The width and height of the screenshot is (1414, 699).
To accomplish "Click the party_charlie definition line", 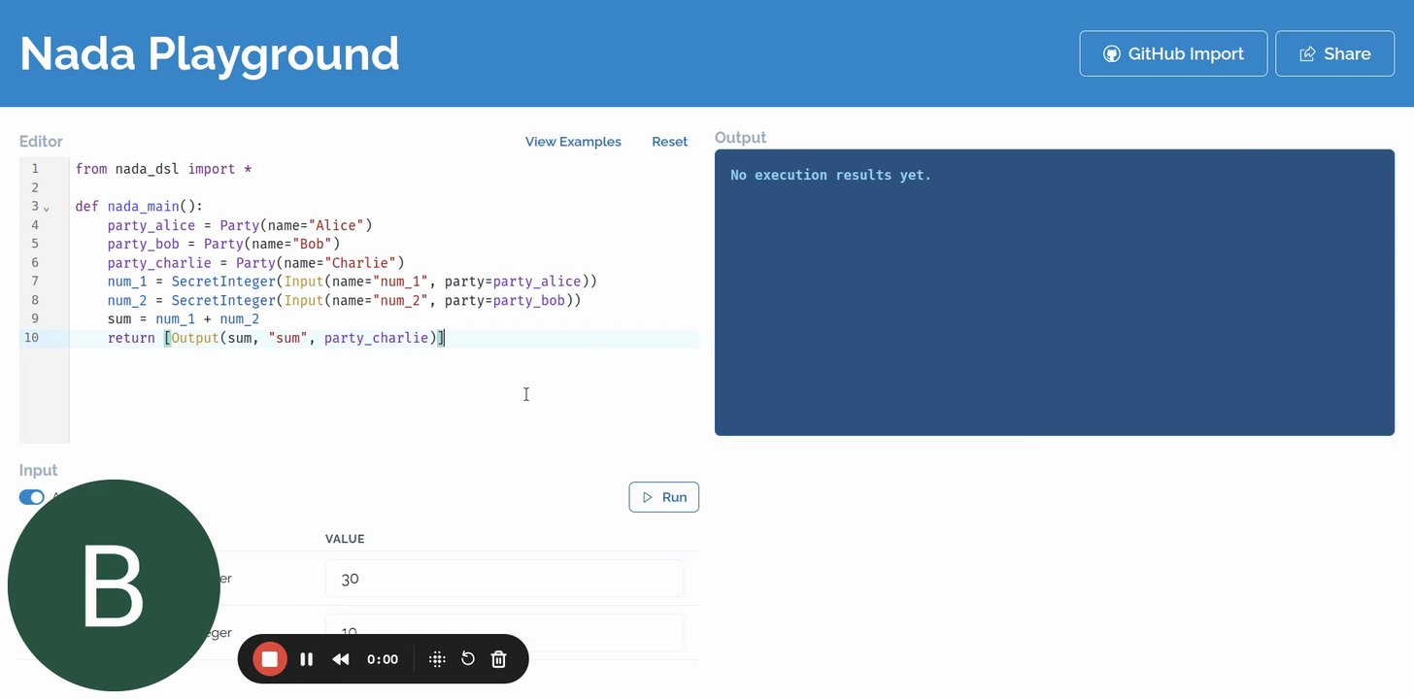I will [255, 263].
